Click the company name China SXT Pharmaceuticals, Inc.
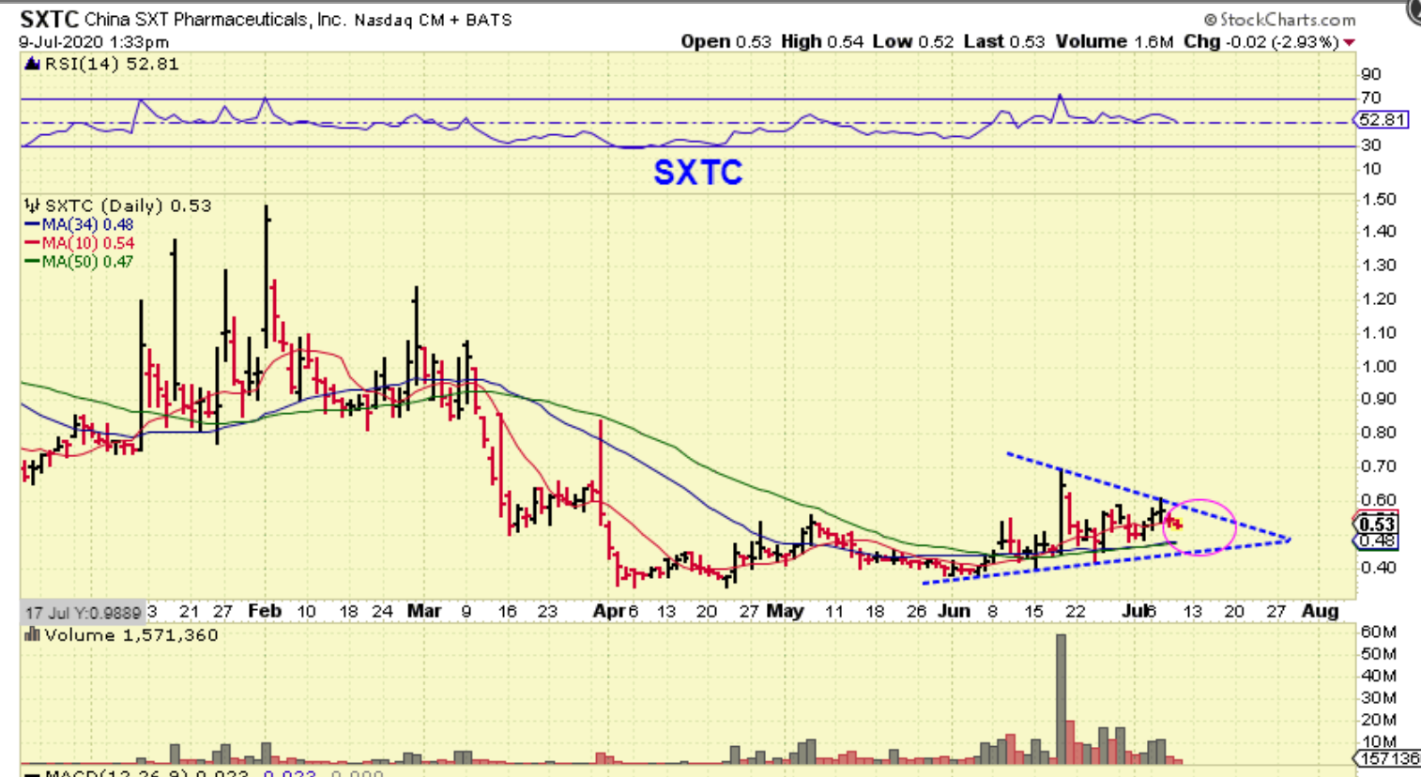Viewport: 1421px width, 777px height. click(x=216, y=20)
